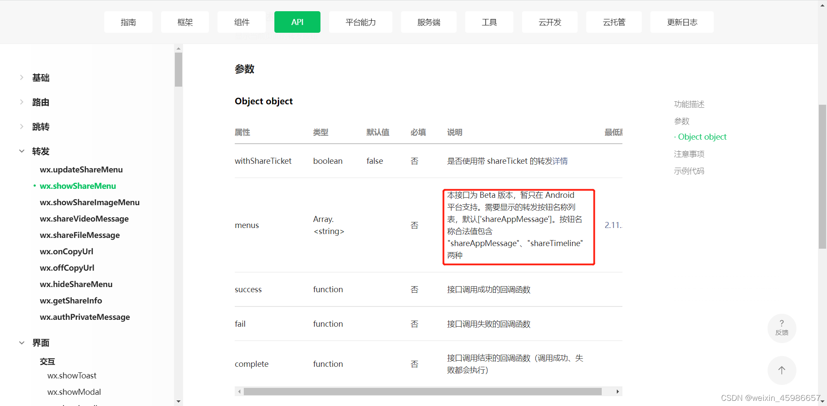This screenshot has height=406, width=827.
Task: Open the 指南 tab
Action: point(128,22)
